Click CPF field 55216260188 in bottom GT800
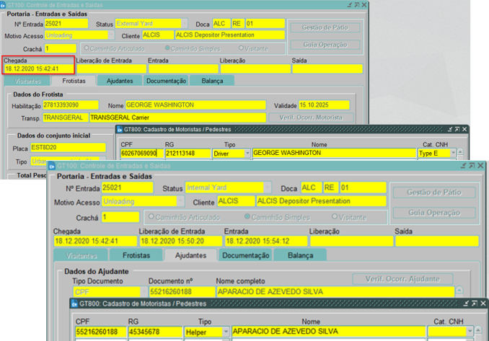The height and width of the screenshot is (341, 489). tap(100, 332)
